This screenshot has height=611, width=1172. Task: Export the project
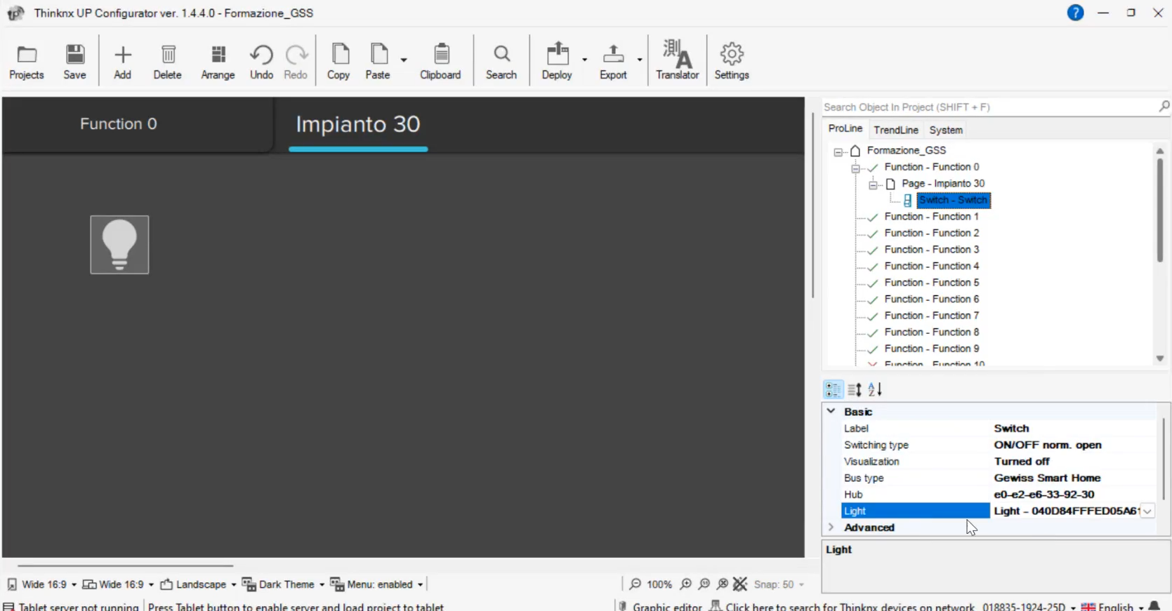coord(613,62)
